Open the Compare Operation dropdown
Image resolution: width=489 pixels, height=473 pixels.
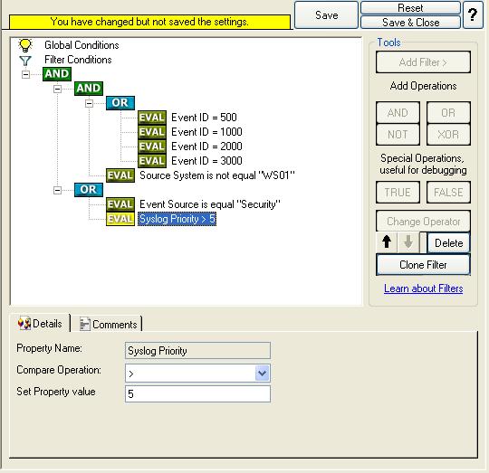pyautogui.click(x=262, y=373)
